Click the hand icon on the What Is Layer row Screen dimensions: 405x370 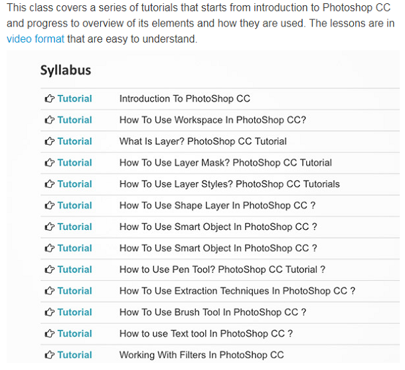pyautogui.click(x=49, y=141)
